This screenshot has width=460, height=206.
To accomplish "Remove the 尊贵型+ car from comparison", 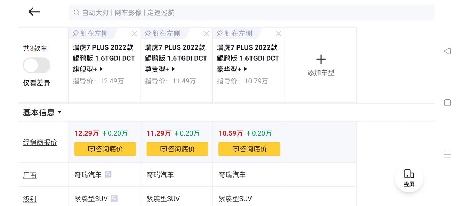I will (x=207, y=34).
